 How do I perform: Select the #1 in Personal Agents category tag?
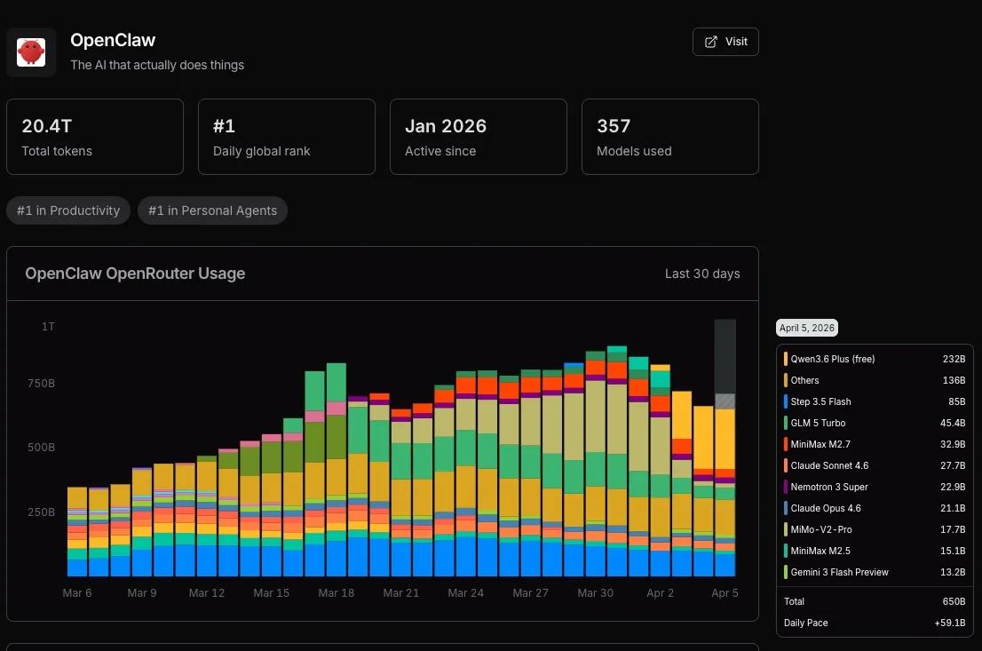[212, 210]
